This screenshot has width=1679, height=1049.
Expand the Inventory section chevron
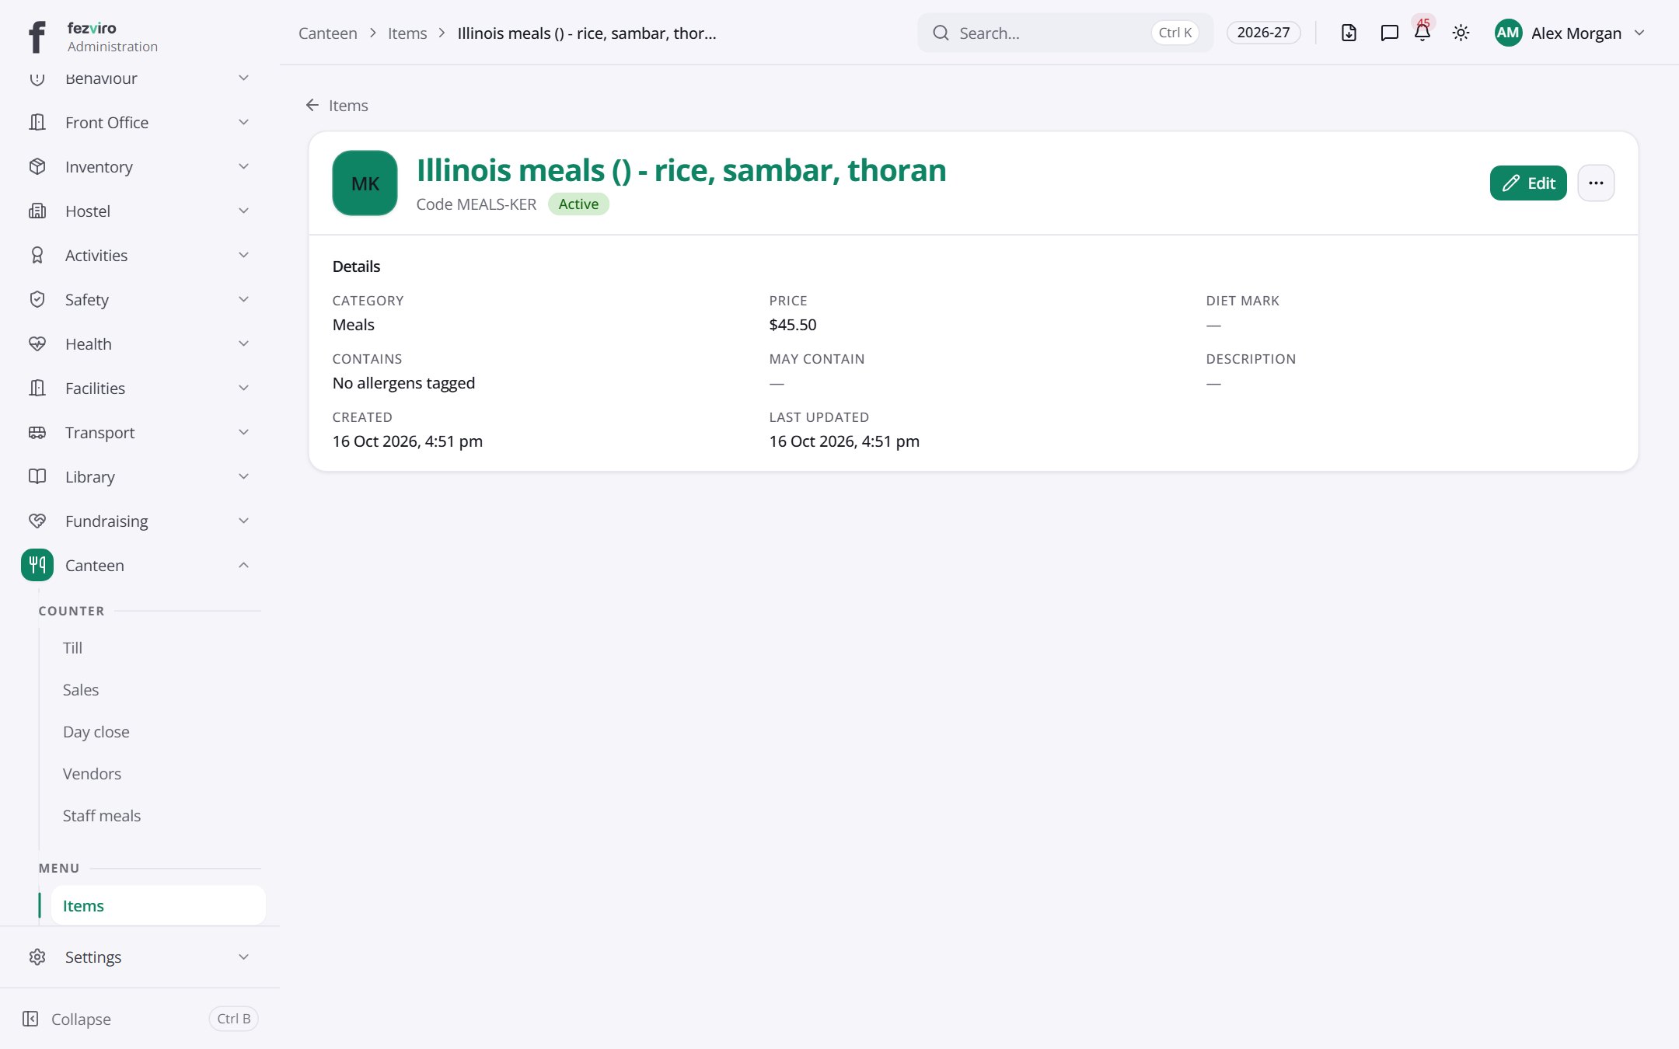tap(243, 166)
